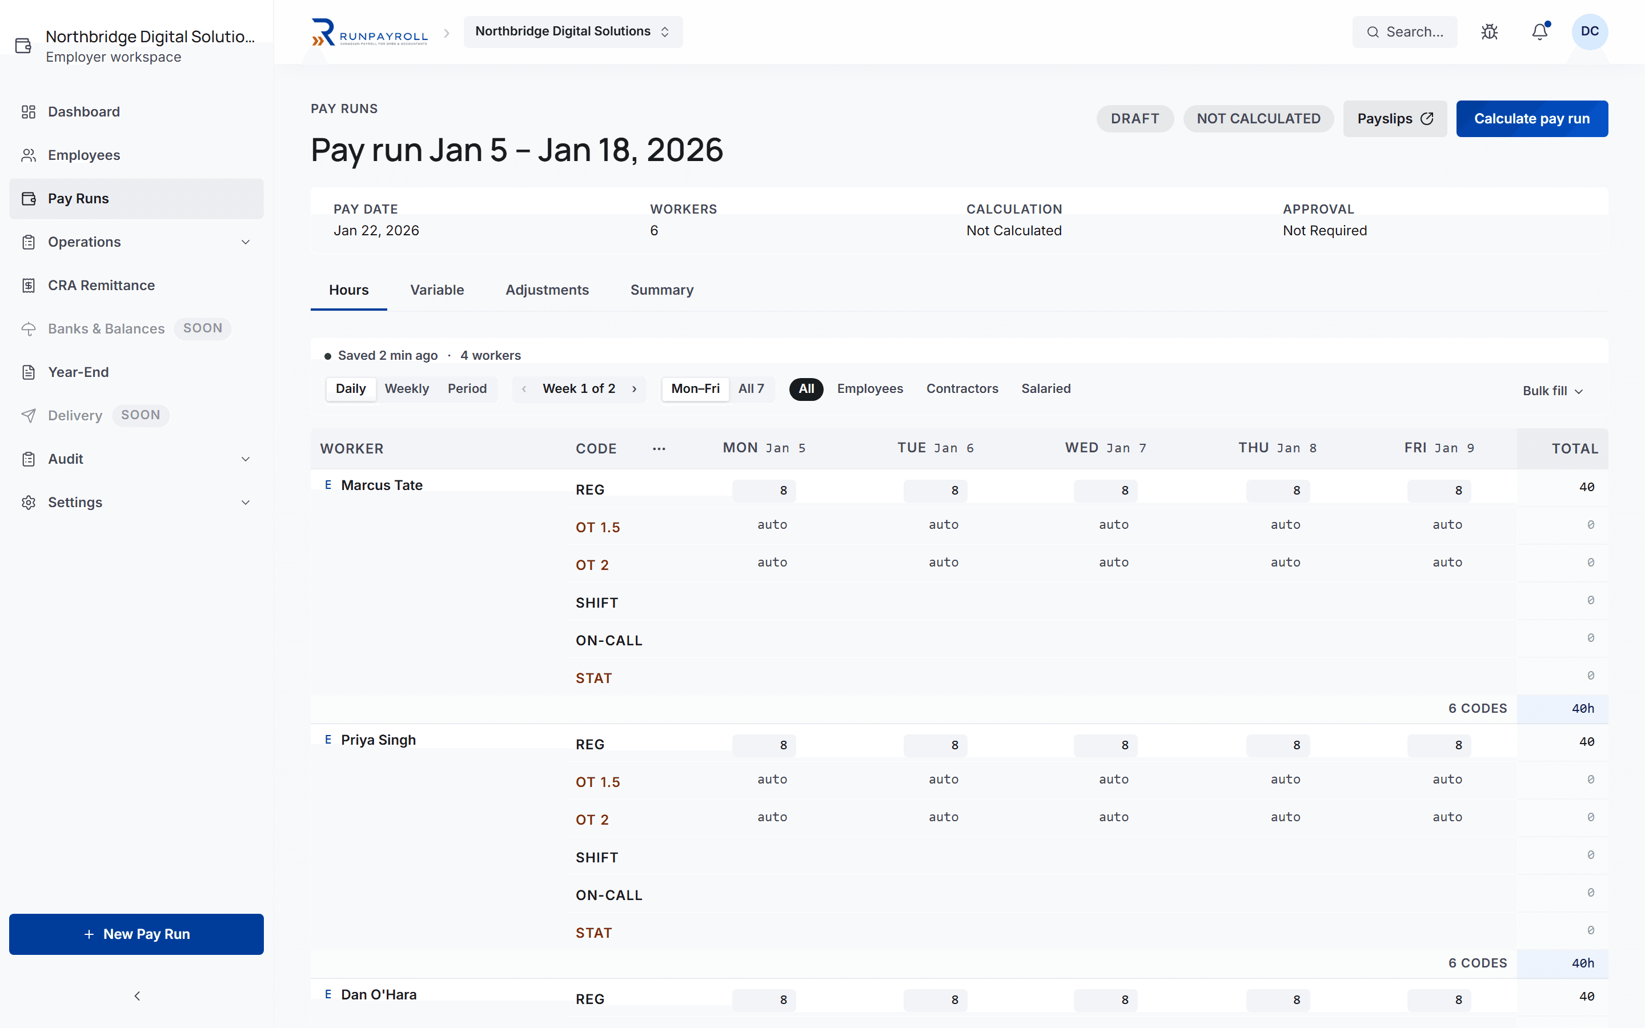This screenshot has width=1645, height=1028.
Task: Filter workers by Salaried
Action: tap(1045, 389)
